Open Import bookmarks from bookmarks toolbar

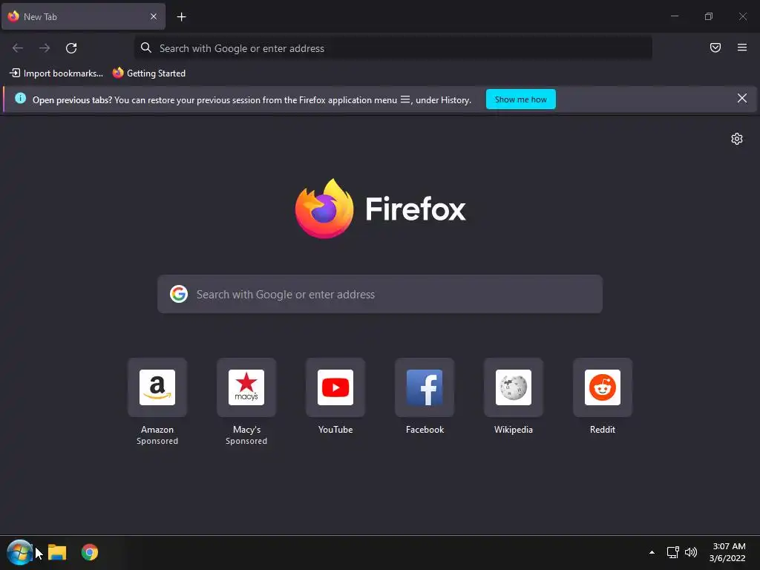click(x=56, y=73)
